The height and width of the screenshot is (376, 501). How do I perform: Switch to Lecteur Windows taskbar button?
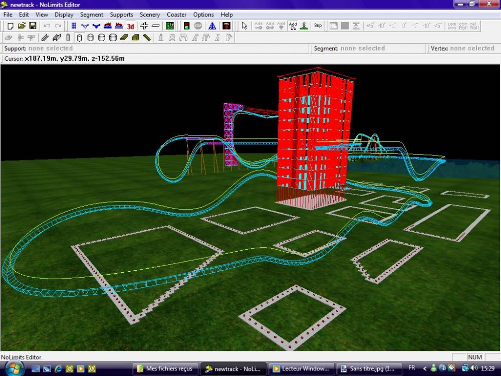pos(301,368)
